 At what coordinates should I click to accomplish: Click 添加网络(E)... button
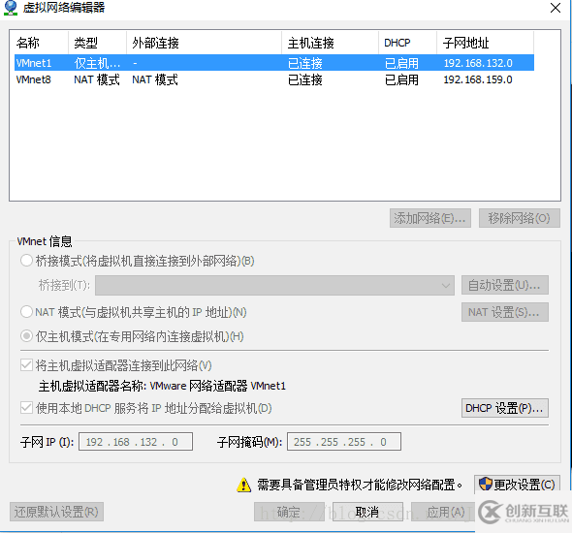(430, 218)
